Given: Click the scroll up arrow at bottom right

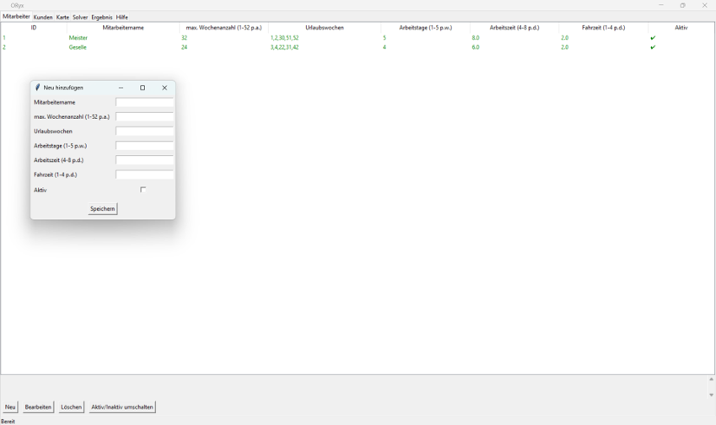Looking at the screenshot, I should click(711, 379).
